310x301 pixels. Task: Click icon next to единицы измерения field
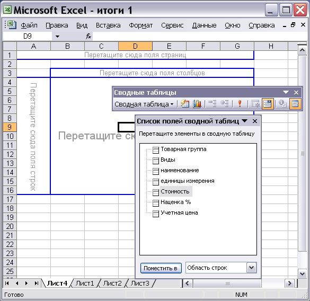coord(156,182)
